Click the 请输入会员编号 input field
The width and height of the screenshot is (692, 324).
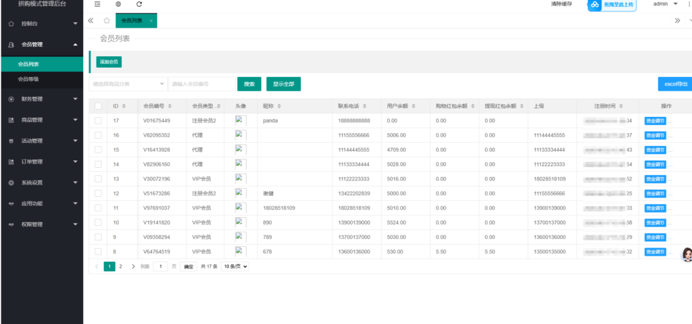[x=201, y=84]
